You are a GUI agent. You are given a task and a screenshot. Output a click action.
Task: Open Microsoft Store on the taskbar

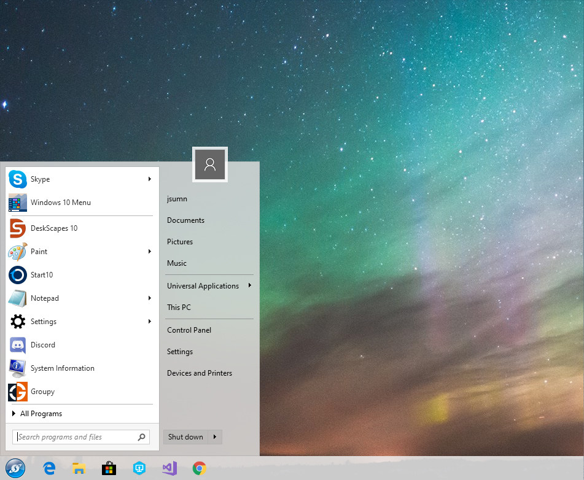point(109,468)
